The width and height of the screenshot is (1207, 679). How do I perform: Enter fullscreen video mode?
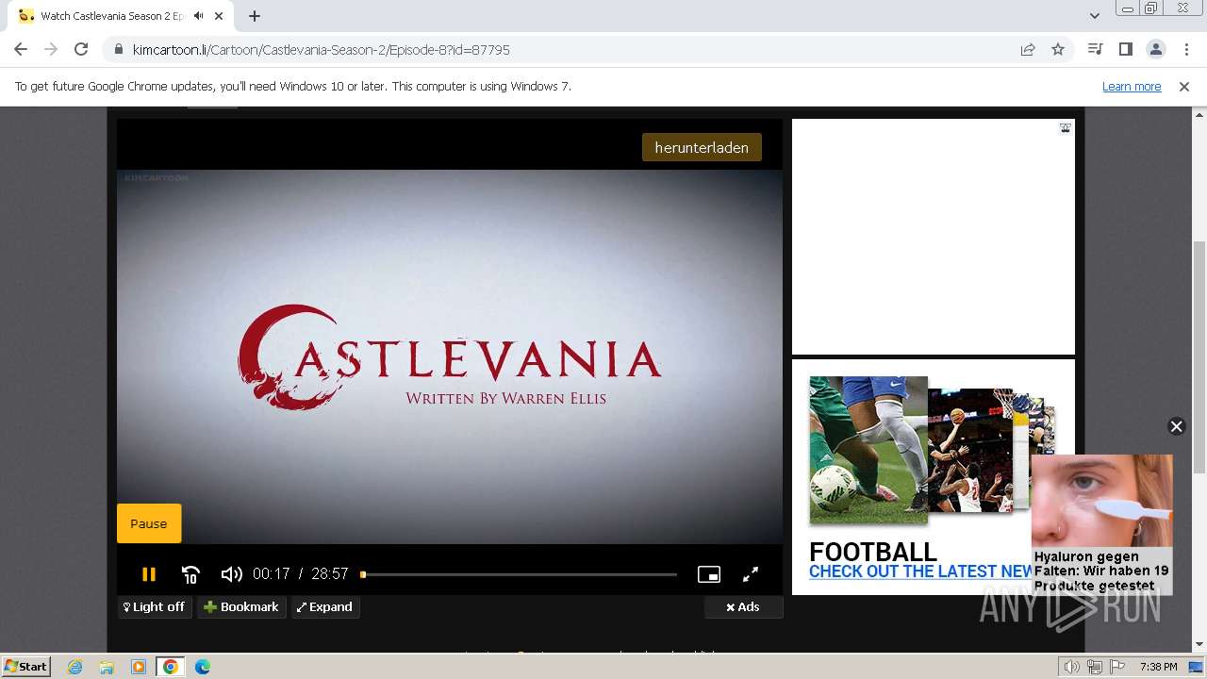coord(751,573)
